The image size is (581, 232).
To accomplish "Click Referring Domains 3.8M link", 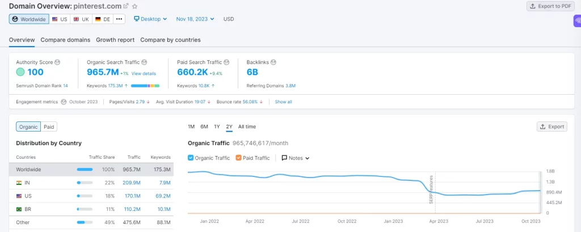I will click(x=290, y=86).
